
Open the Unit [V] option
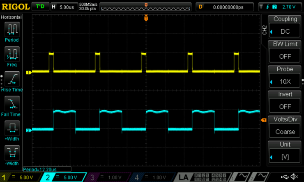[285, 152]
